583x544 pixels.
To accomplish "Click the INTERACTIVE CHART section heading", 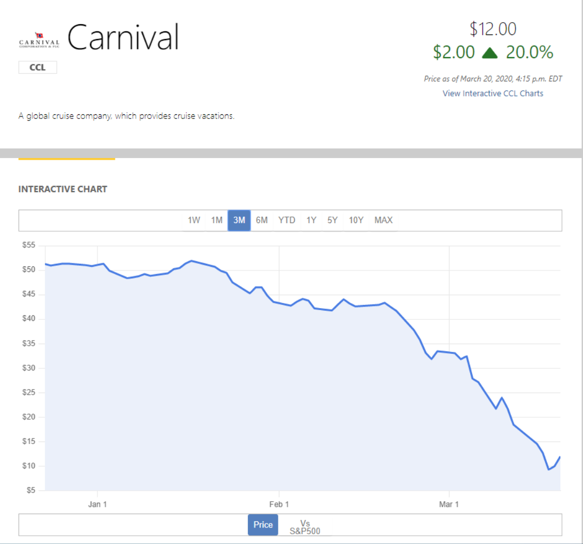I will click(63, 189).
